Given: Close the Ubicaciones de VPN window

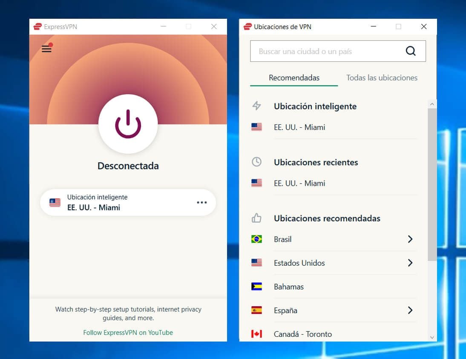Looking at the screenshot, I should [x=424, y=26].
